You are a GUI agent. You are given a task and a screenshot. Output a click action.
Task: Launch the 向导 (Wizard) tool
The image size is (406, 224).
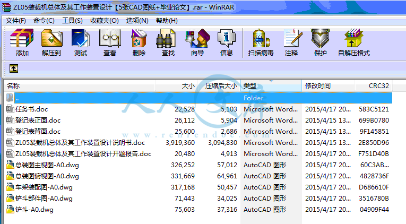point(197,38)
